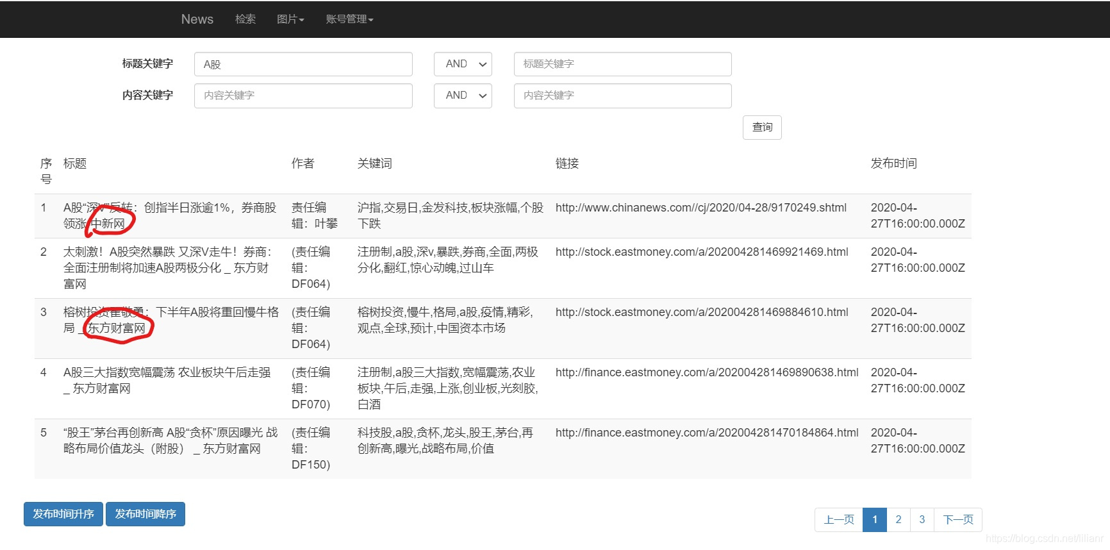Image resolution: width=1110 pixels, height=550 pixels.
Task: Click author cell containing DF070
Action: coord(311,388)
